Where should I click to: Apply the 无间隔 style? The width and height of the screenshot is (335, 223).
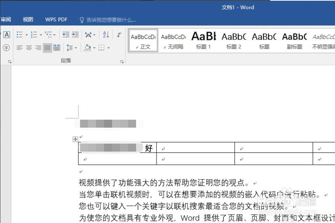(173, 41)
